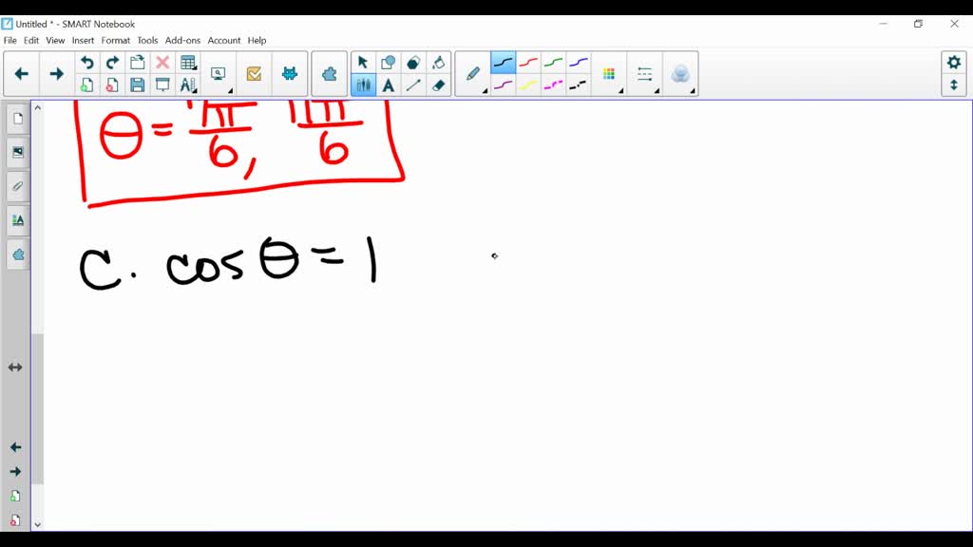Open the Add-ons menu

[x=182, y=40]
